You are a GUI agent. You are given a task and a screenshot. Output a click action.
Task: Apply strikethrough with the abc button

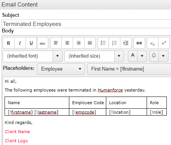pyautogui.click(x=43, y=43)
